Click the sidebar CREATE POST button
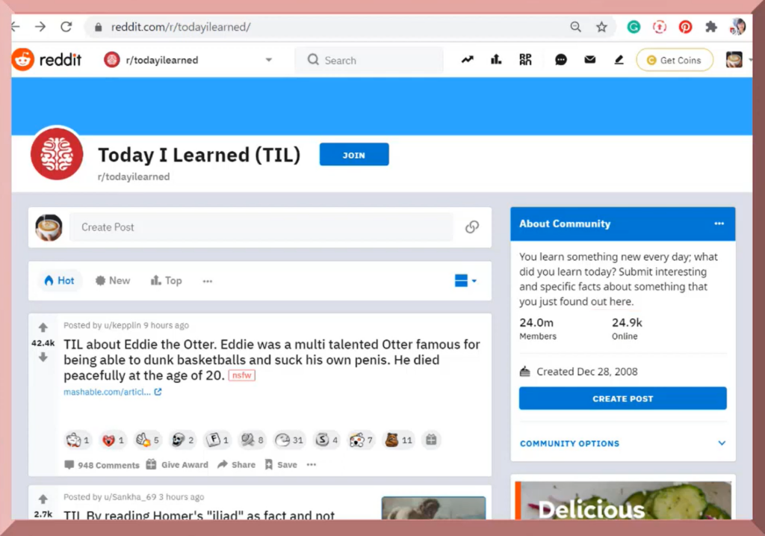 coord(622,398)
